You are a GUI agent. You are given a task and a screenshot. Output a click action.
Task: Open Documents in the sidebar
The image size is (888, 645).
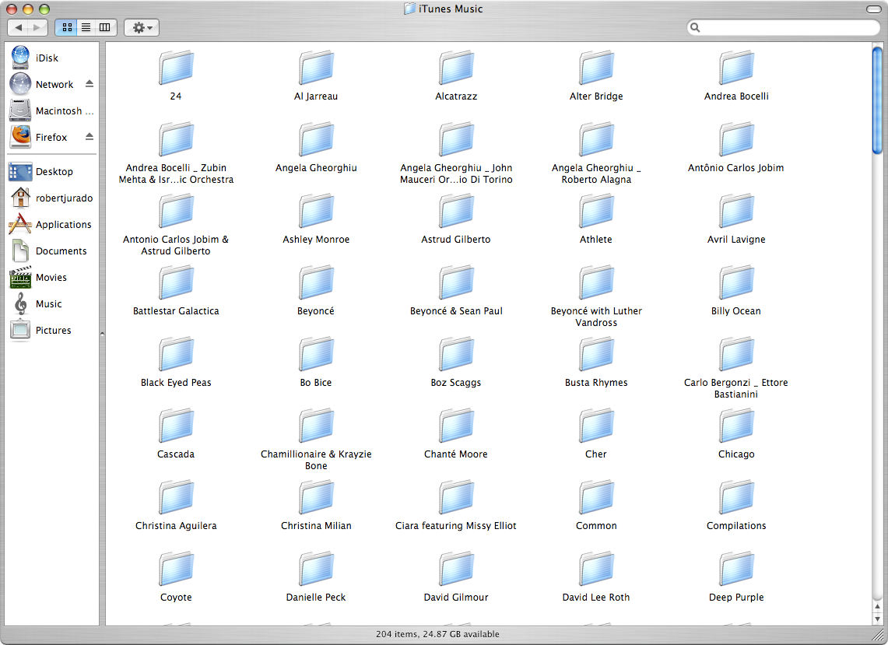click(48, 251)
